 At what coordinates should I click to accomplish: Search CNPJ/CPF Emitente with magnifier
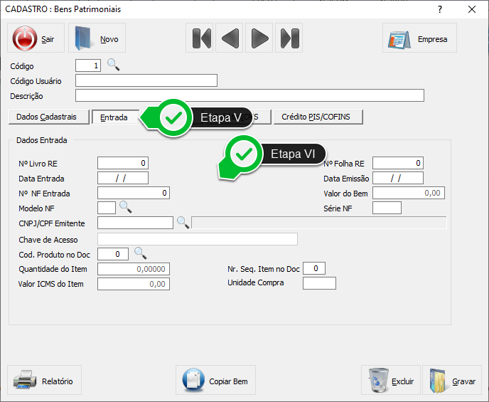pos(183,223)
